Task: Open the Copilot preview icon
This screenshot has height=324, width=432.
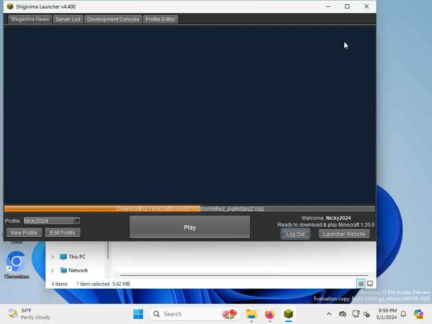Action: tap(418, 314)
